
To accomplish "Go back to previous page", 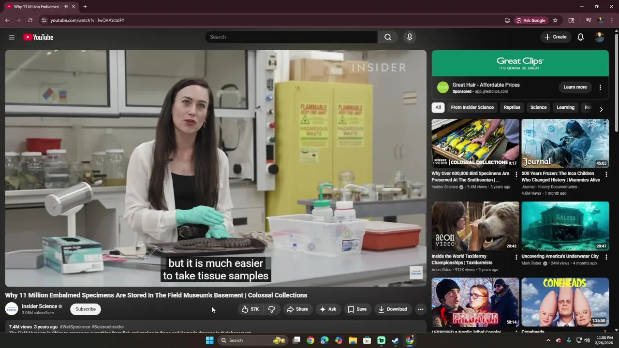I will coord(7,20).
